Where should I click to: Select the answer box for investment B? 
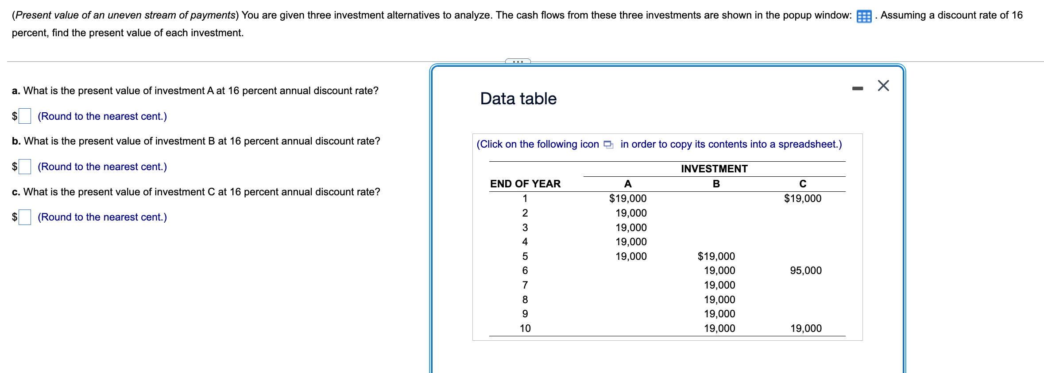pyautogui.click(x=25, y=167)
